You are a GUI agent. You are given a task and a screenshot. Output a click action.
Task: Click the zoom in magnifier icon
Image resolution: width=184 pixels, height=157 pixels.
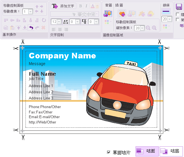pos(154,28)
